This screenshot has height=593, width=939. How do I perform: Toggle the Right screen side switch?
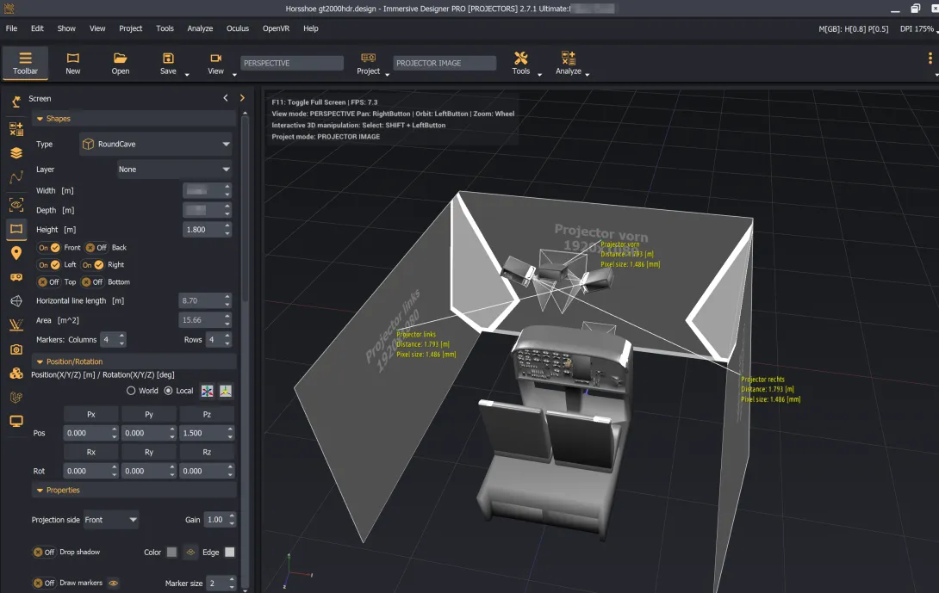tap(93, 265)
